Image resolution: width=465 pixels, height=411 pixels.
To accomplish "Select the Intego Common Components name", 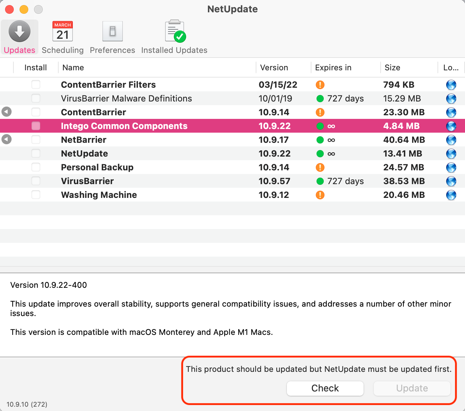I will (x=124, y=126).
